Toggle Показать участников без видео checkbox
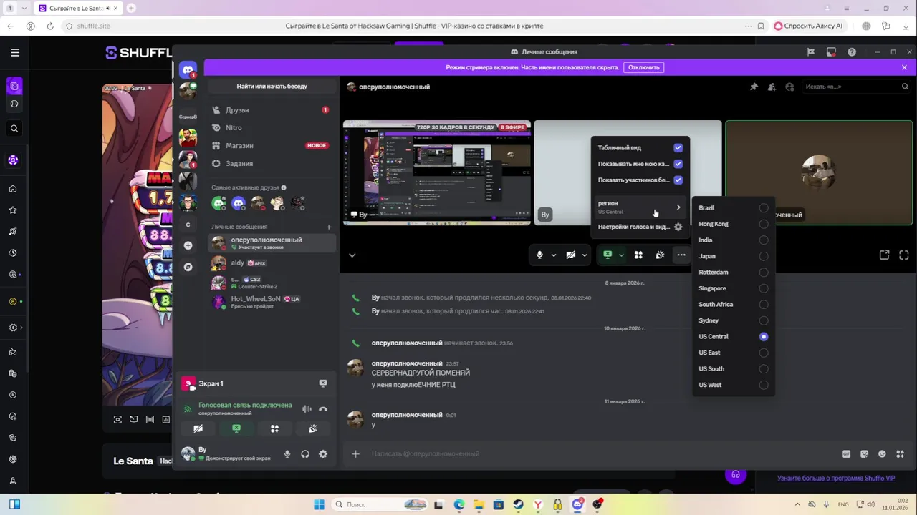This screenshot has width=917, height=515. coord(678,180)
